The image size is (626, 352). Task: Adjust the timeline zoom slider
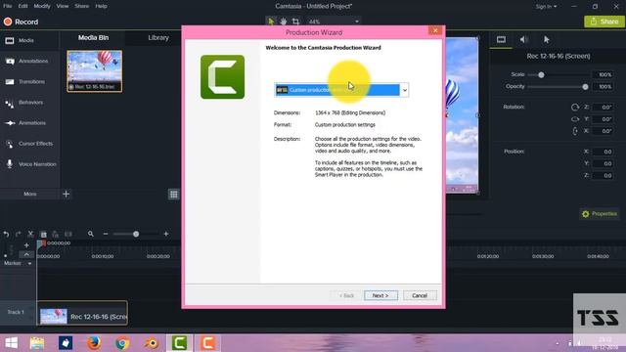click(136, 235)
